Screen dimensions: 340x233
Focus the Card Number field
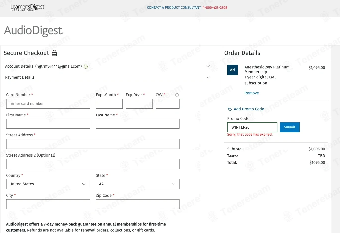pyautogui.click(x=48, y=104)
